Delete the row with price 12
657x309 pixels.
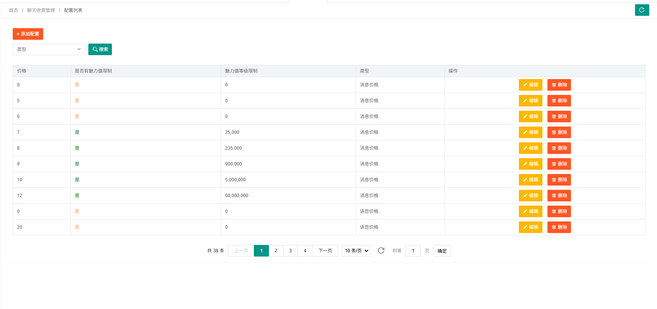coord(559,196)
